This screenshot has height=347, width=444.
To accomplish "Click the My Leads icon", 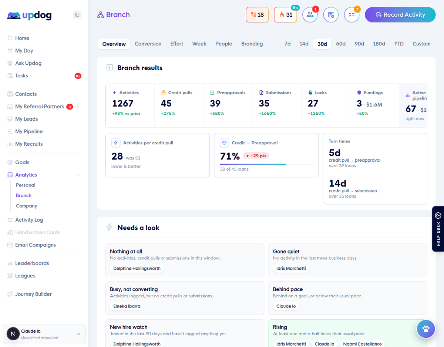I will [x=10, y=119].
